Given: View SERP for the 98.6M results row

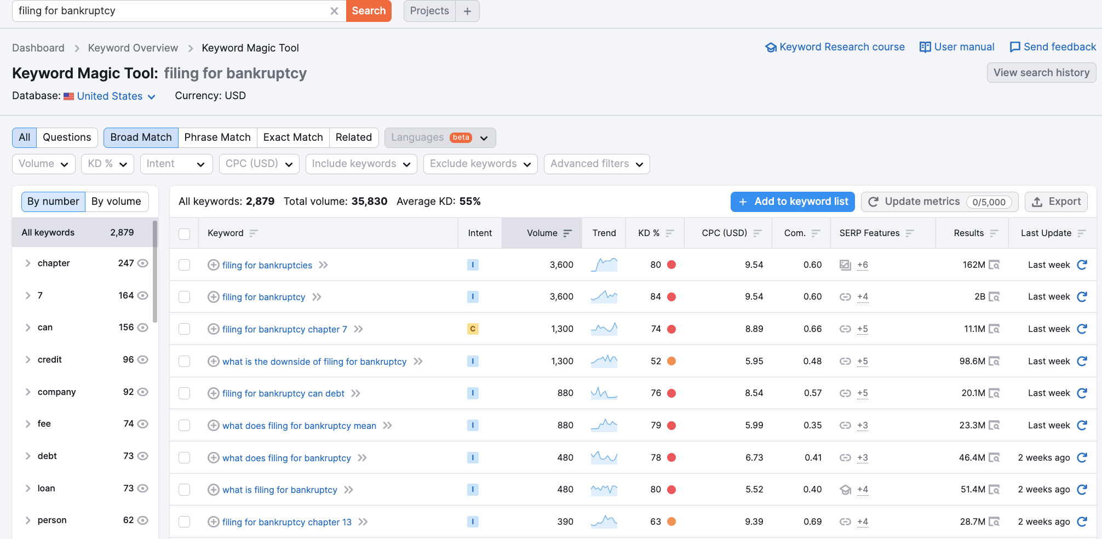Looking at the screenshot, I should pyautogui.click(x=994, y=362).
